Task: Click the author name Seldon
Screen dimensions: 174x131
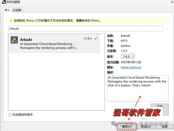Action: coord(126,46)
